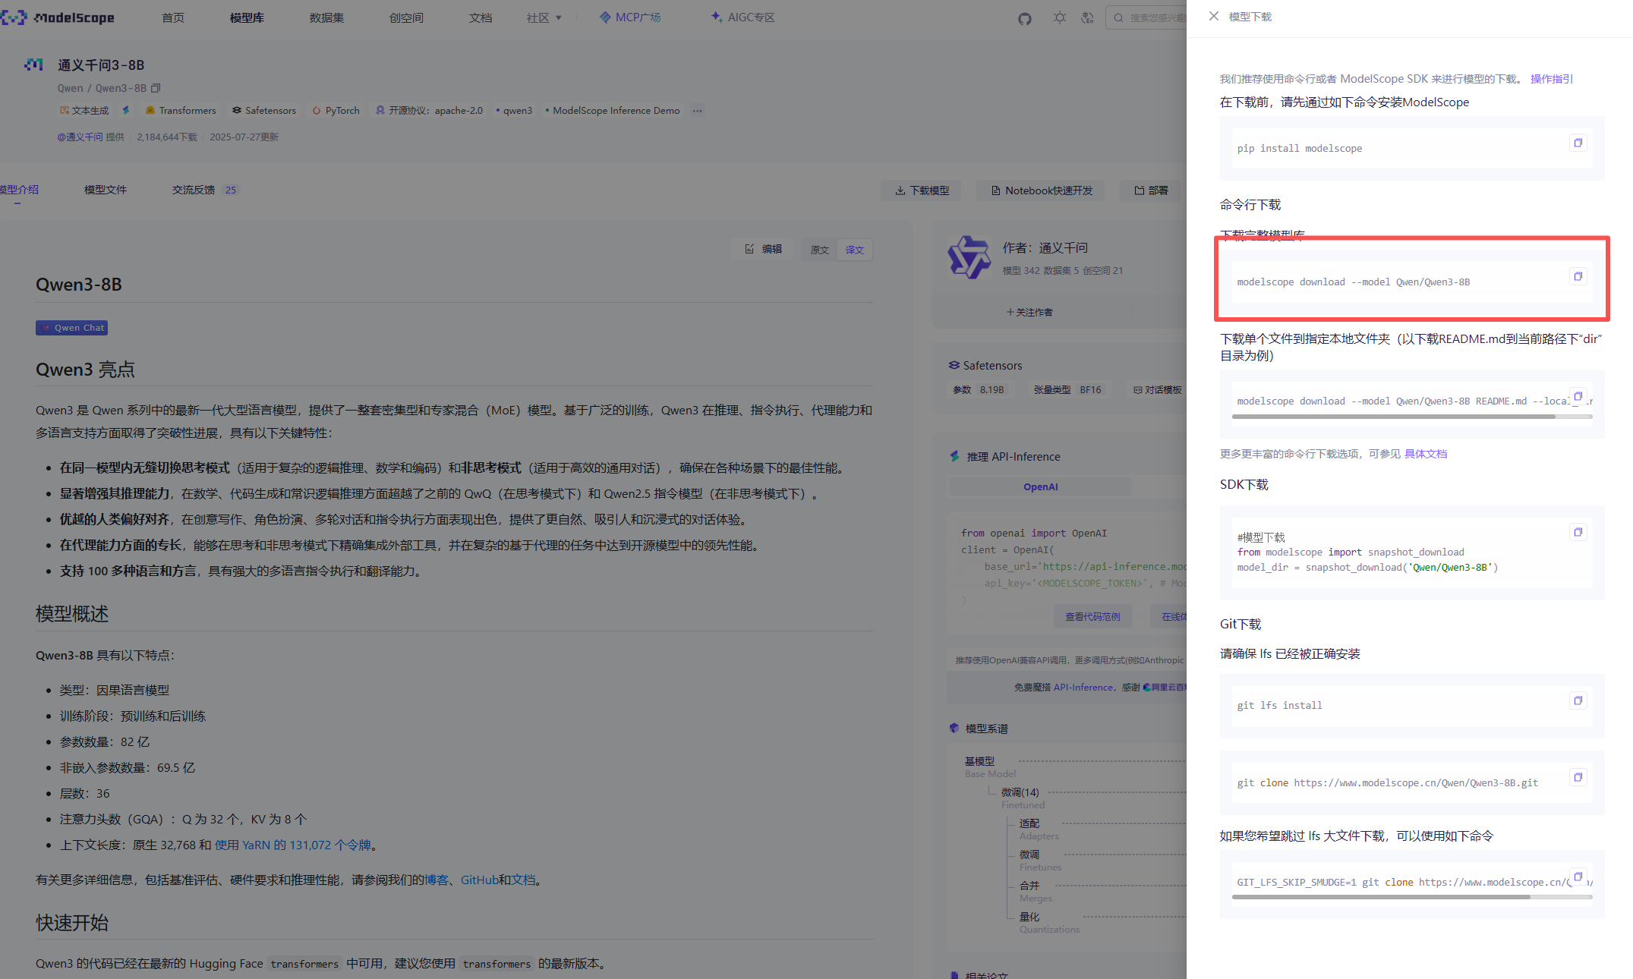
Task: Click the search input field
Action: 1146,17
